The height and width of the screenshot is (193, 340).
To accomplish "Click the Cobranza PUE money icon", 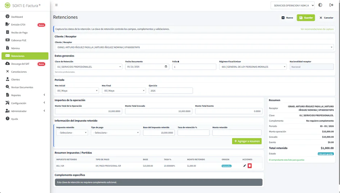I will click(x=7, y=40).
